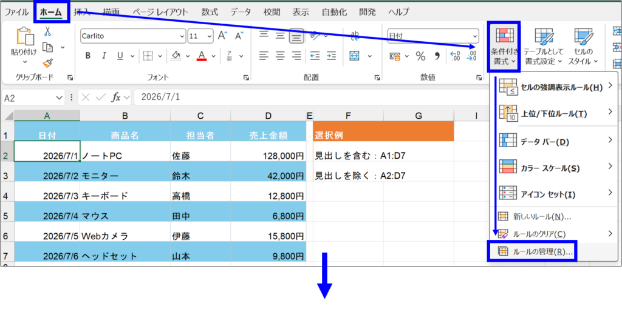Switch to the データ ribbon tab
Screen dimensions: 622x315
click(241, 12)
